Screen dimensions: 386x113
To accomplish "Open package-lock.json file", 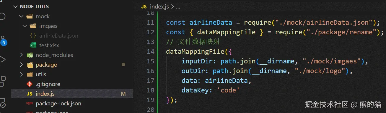I will pyautogui.click(x=58, y=104).
